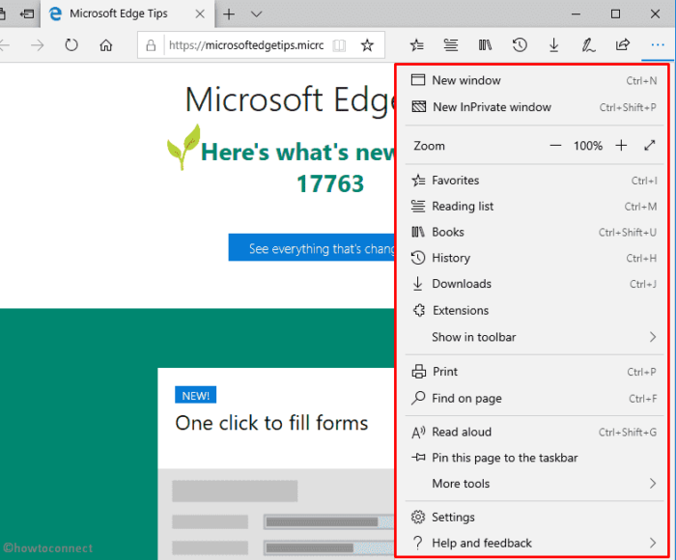The height and width of the screenshot is (560, 676).
Task: Open Reading view book icon in address bar
Action: (339, 45)
